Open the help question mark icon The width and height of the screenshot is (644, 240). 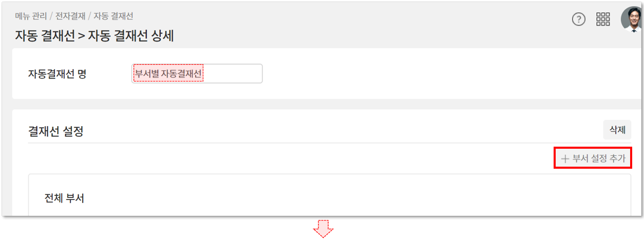[x=579, y=19]
